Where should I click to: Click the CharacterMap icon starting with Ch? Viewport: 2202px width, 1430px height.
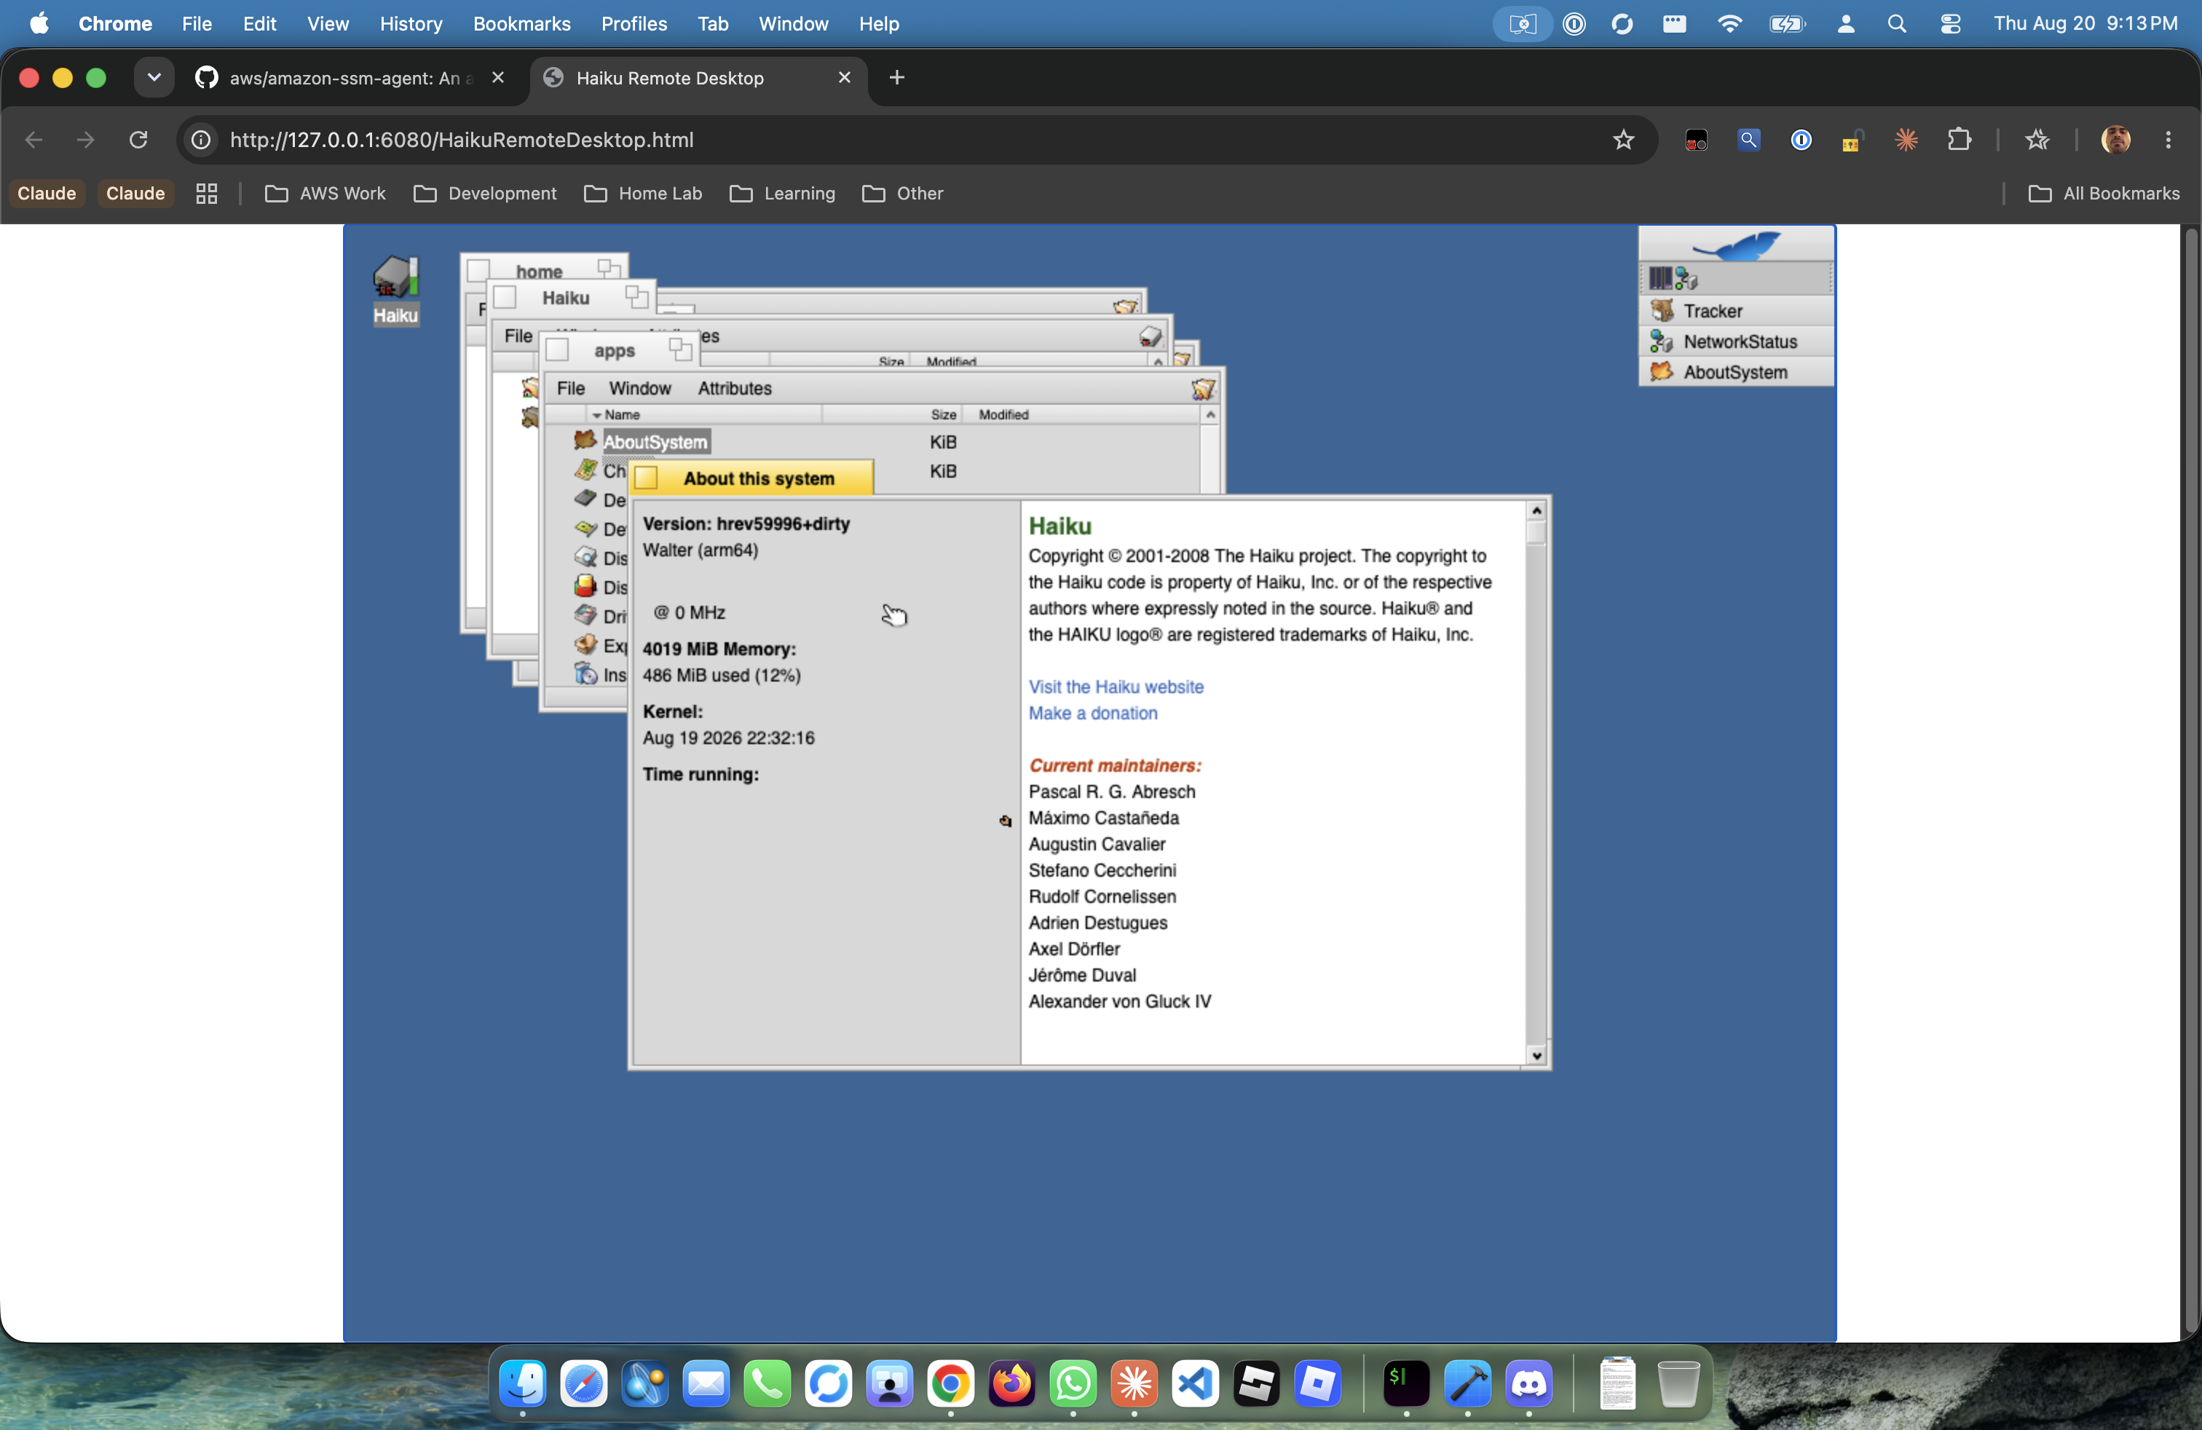(585, 470)
